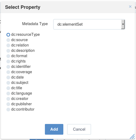Choose the dc:title radio button
The image size is (136, 140).
tap(8, 88)
